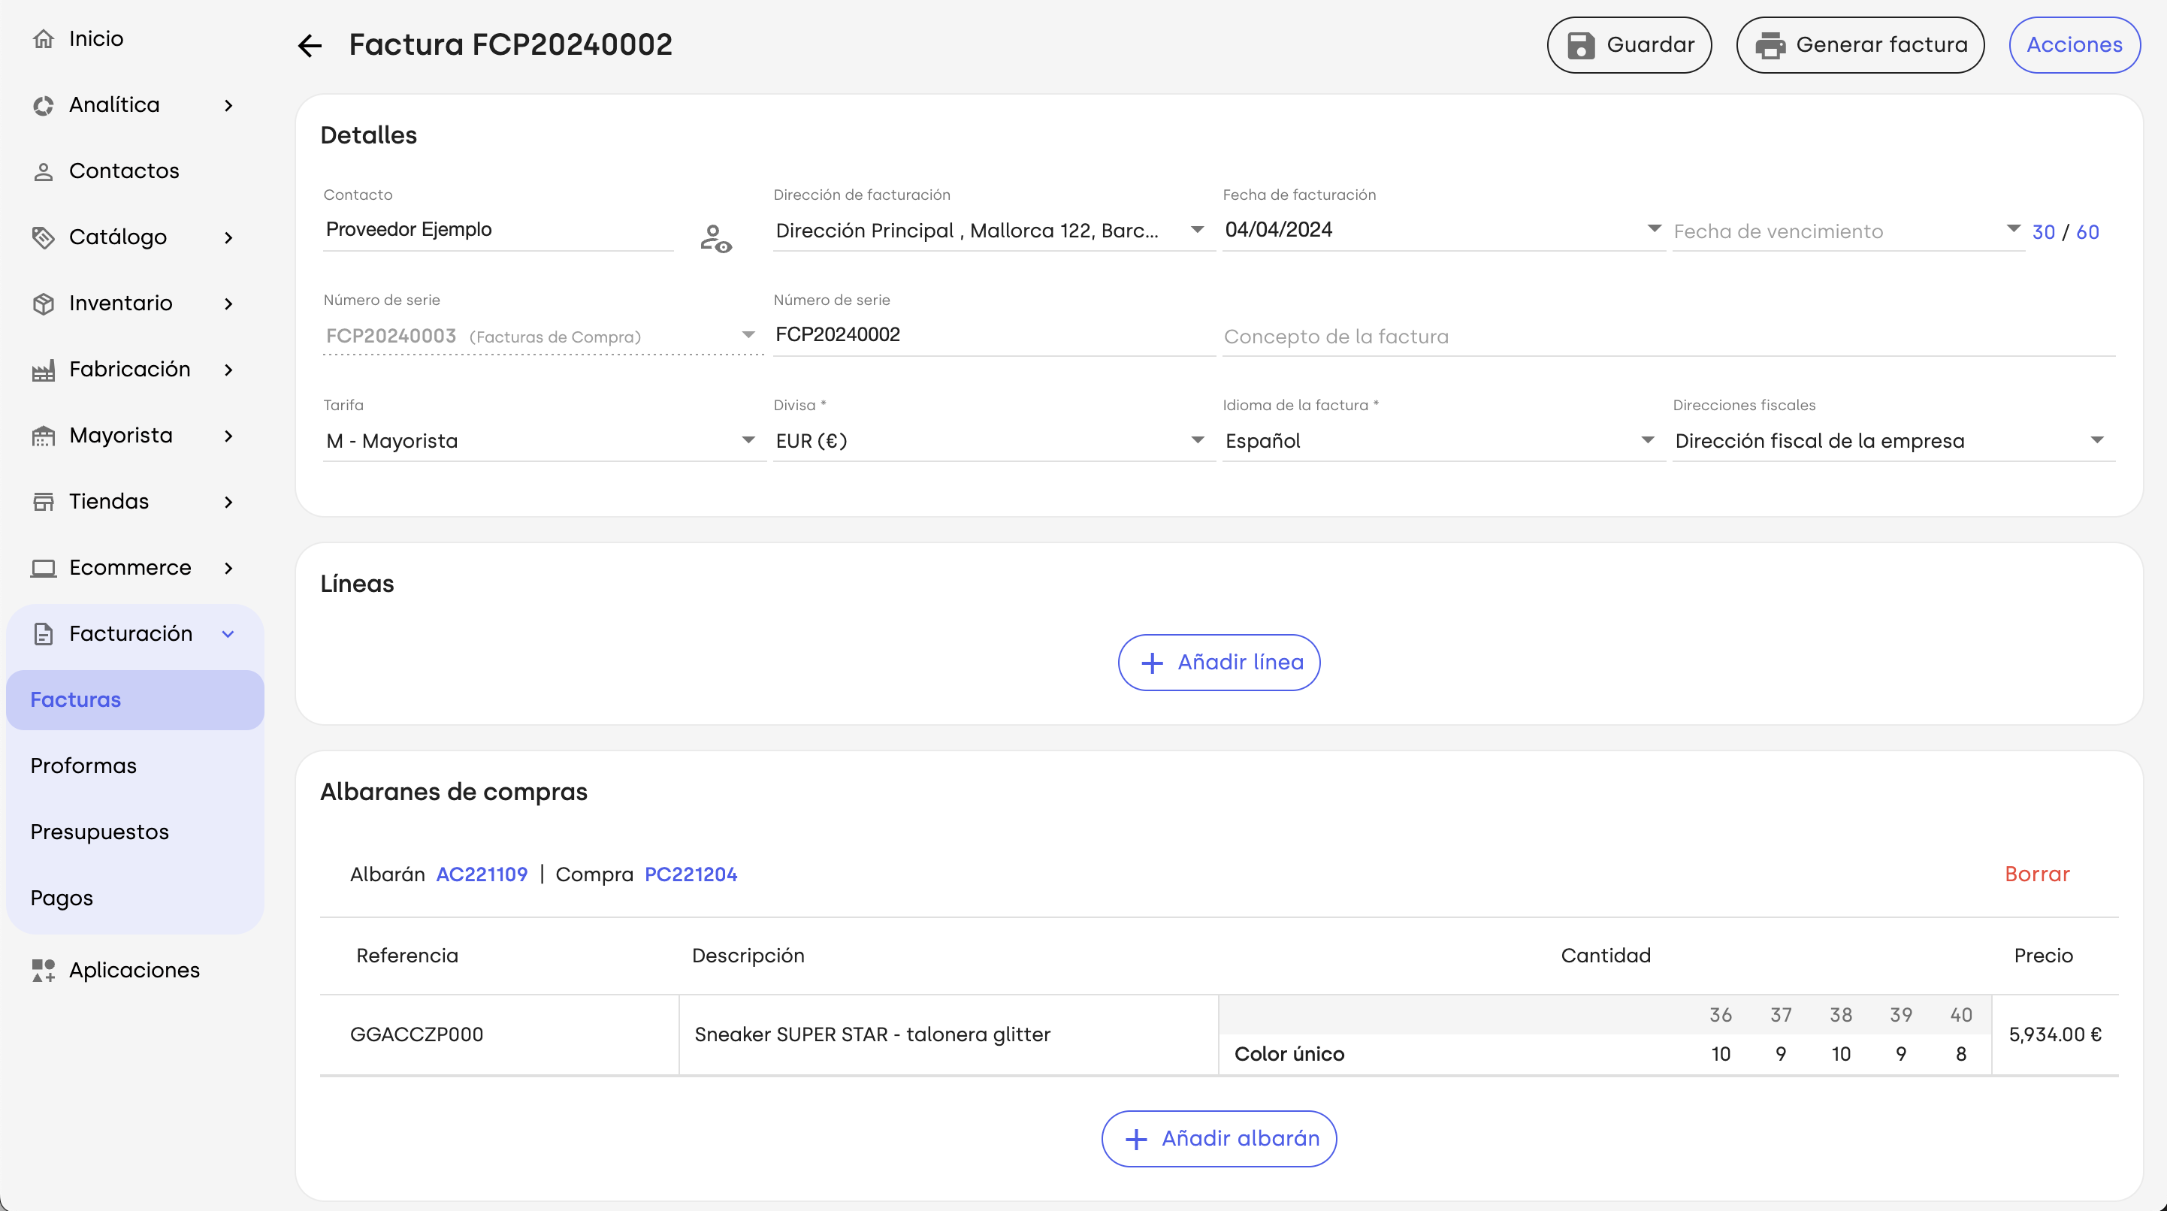Open Proformas in the sidebar
Viewport: 2167px width, 1211px height.
(x=135, y=766)
